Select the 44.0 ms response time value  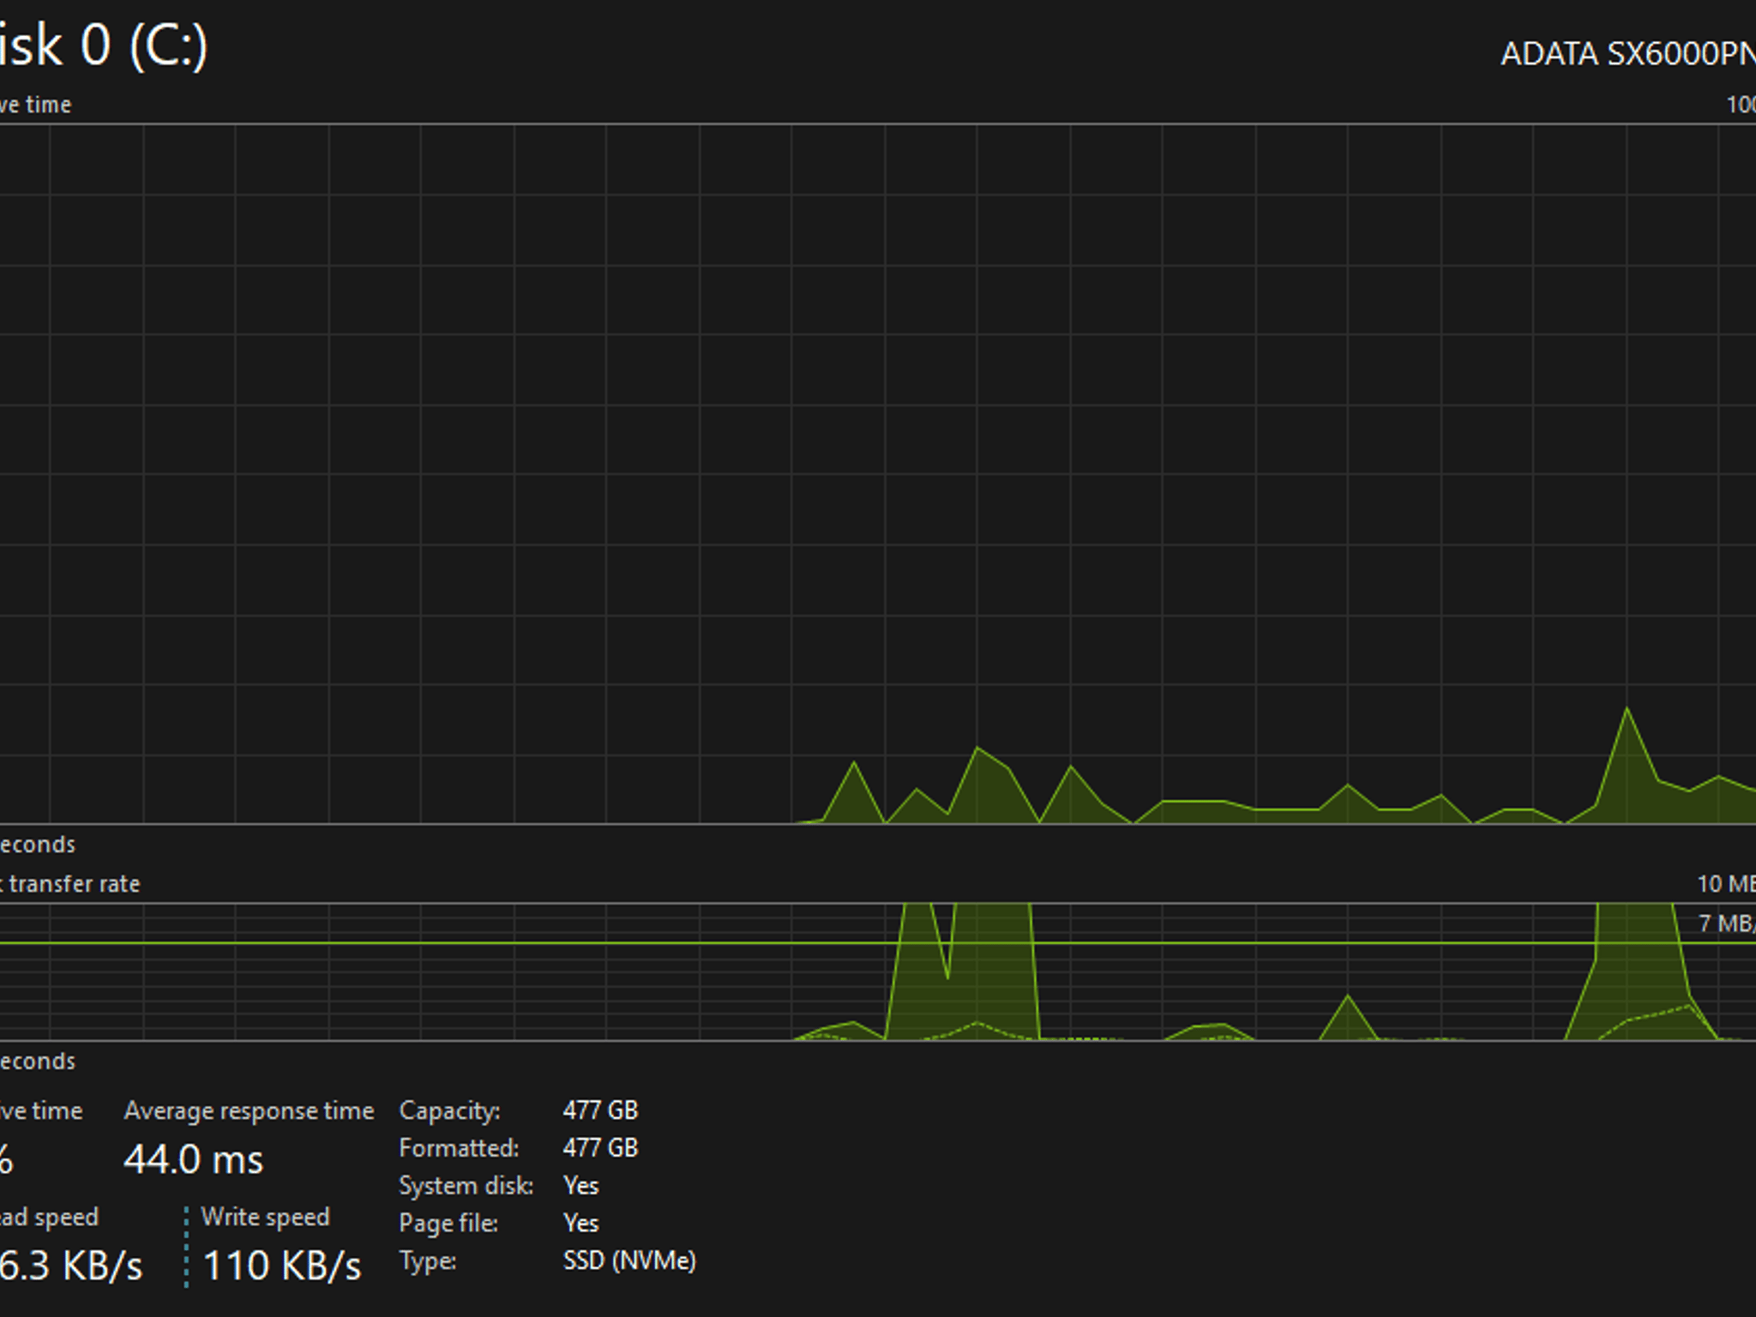pyautogui.click(x=194, y=1160)
